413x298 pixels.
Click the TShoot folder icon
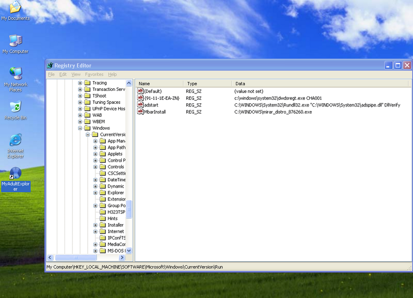coord(87,96)
